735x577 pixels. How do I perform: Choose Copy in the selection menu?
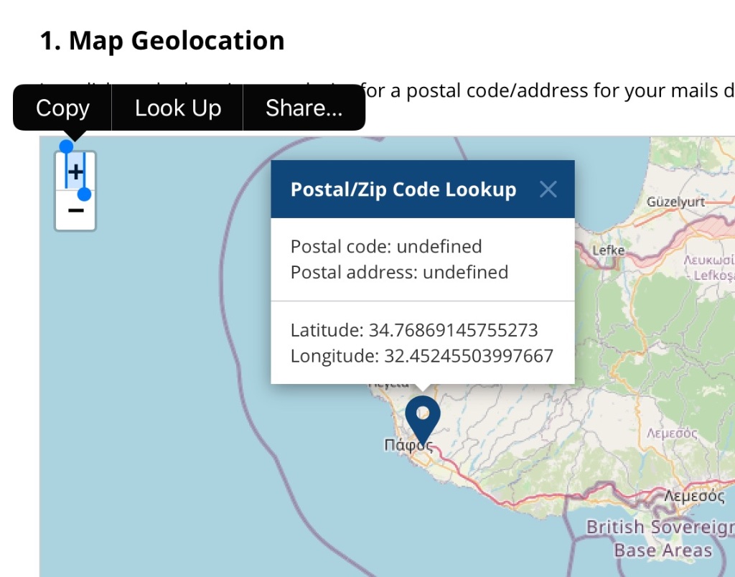point(62,108)
